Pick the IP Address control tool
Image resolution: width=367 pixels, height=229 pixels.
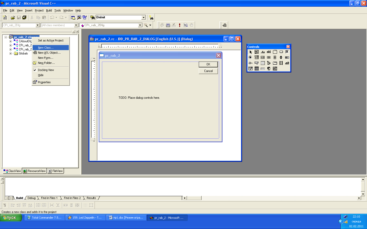coord(263,69)
